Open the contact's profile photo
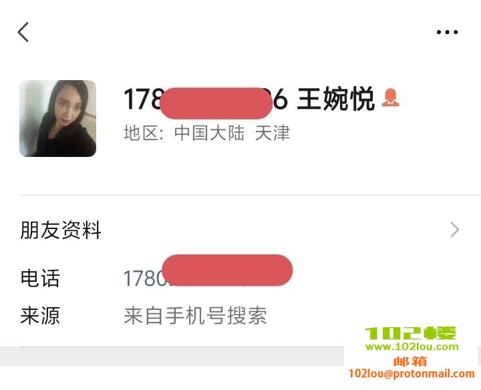The width and height of the screenshot is (481, 390). [57, 118]
